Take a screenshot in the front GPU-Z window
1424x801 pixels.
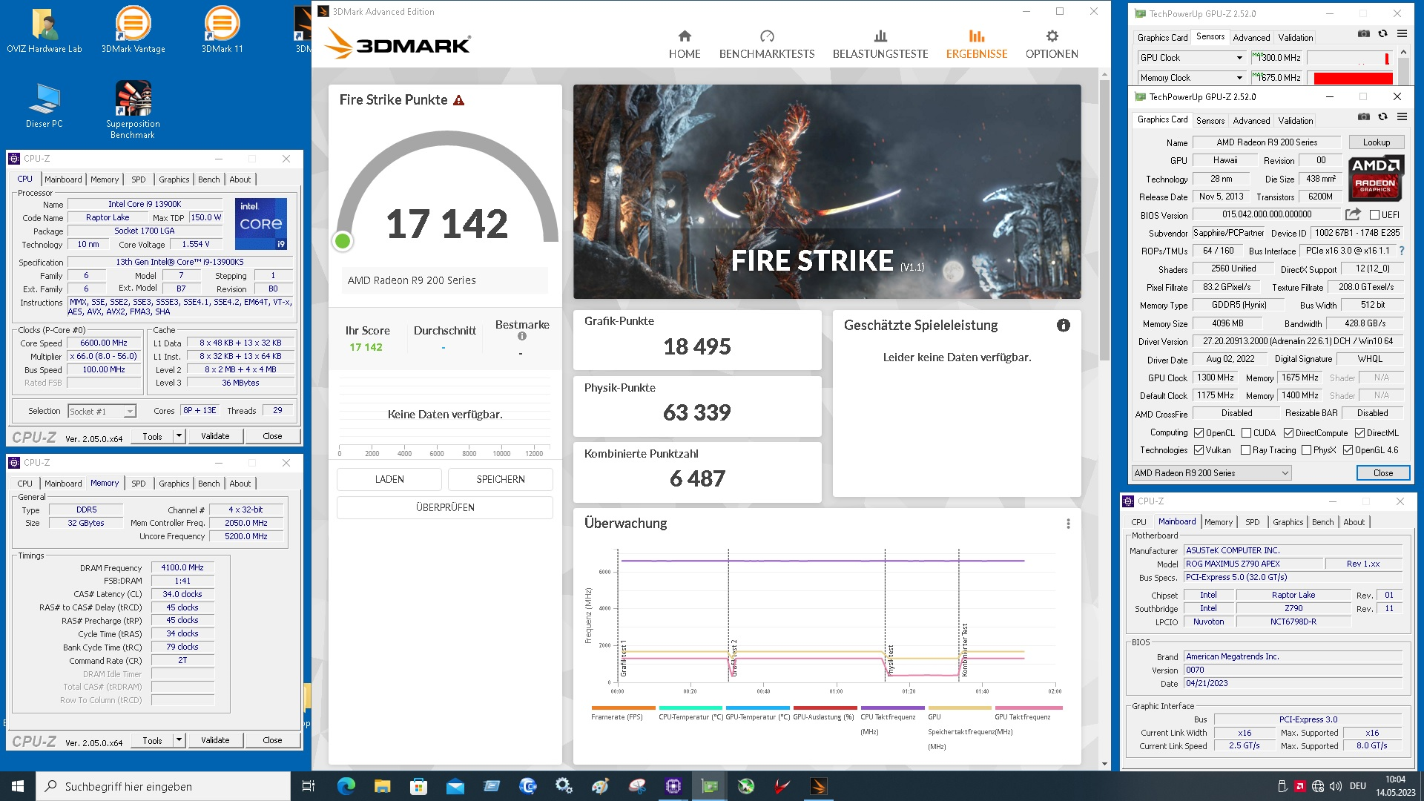pyautogui.click(x=1363, y=117)
